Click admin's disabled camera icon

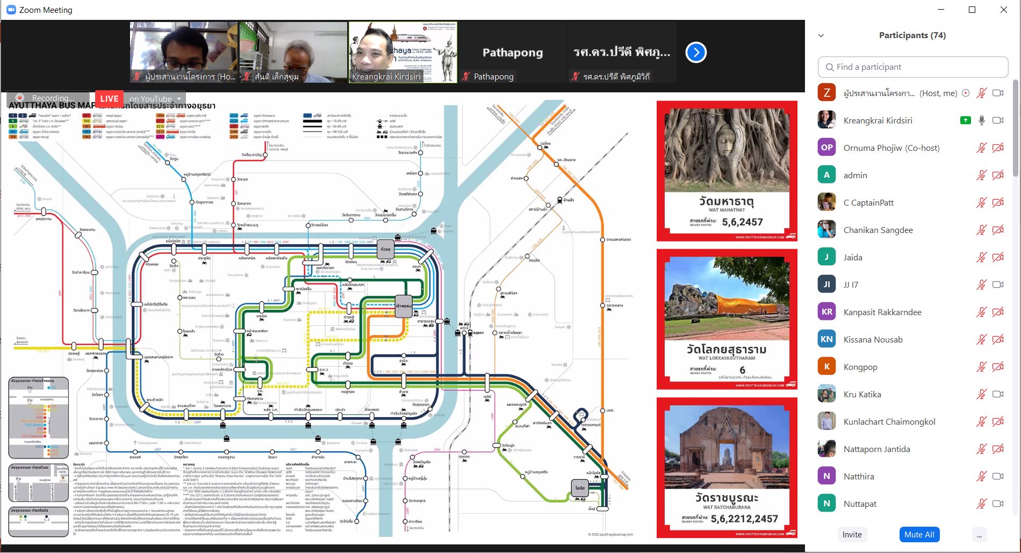pyautogui.click(x=998, y=175)
